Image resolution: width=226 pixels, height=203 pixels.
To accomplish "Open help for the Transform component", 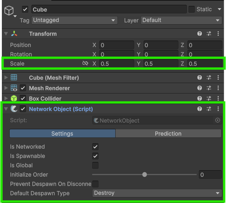I will coord(200,34).
